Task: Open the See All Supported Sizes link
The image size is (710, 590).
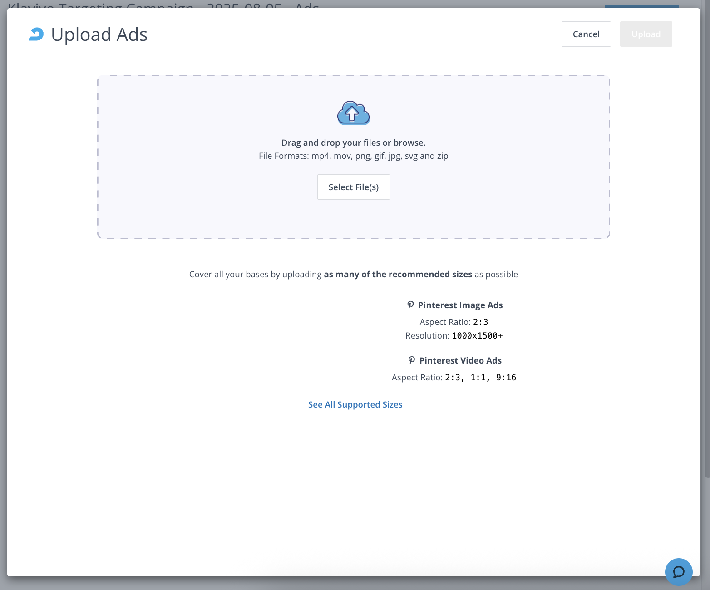Action: click(355, 404)
